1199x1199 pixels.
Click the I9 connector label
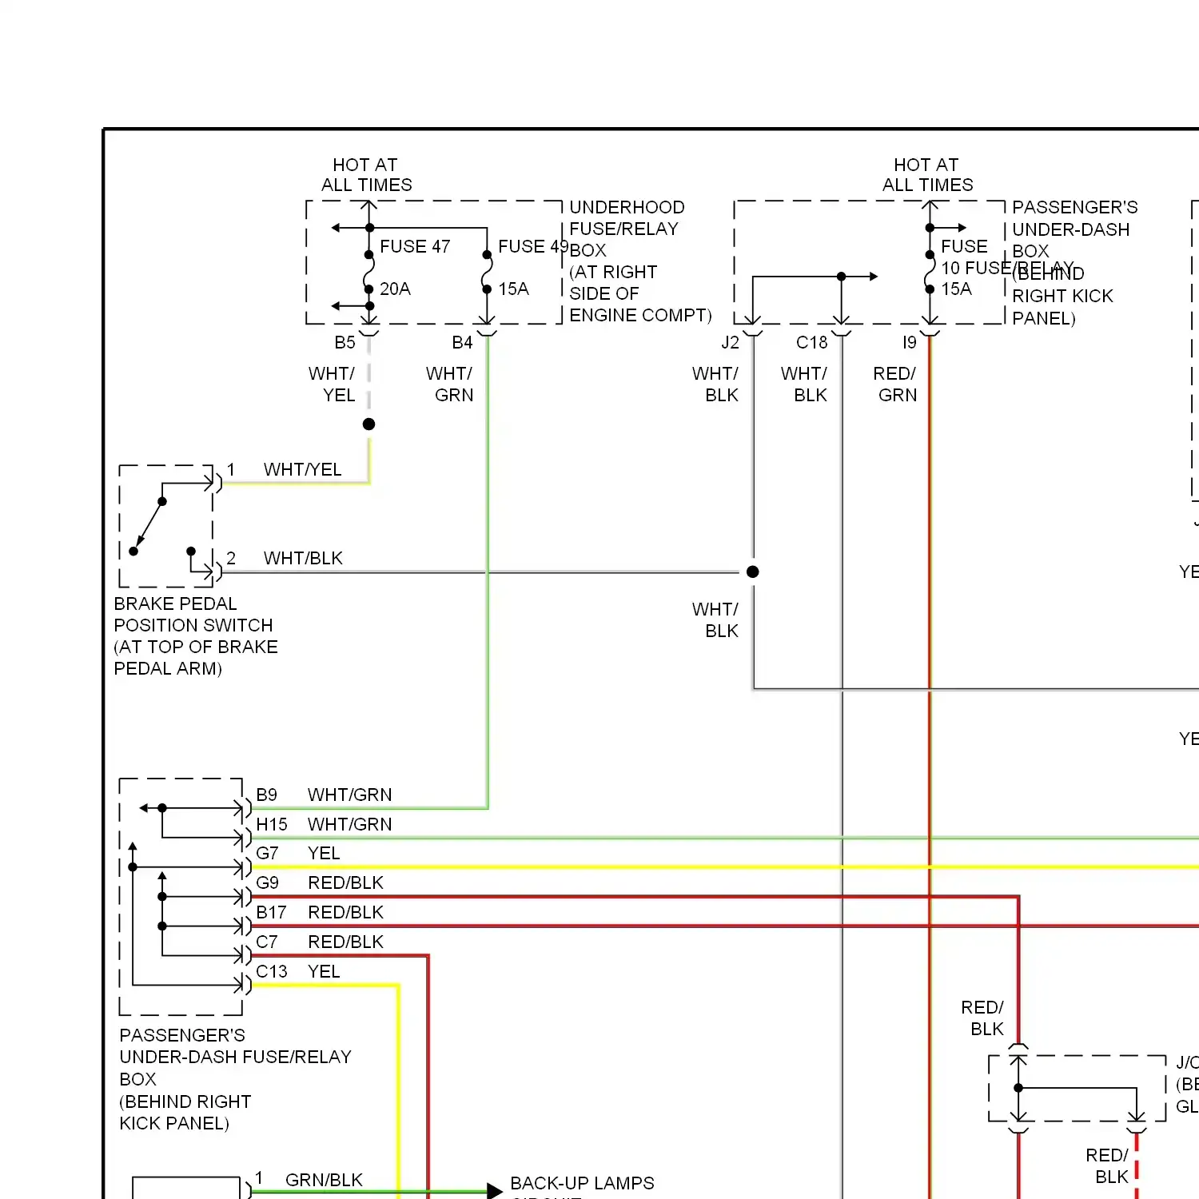pos(909,342)
